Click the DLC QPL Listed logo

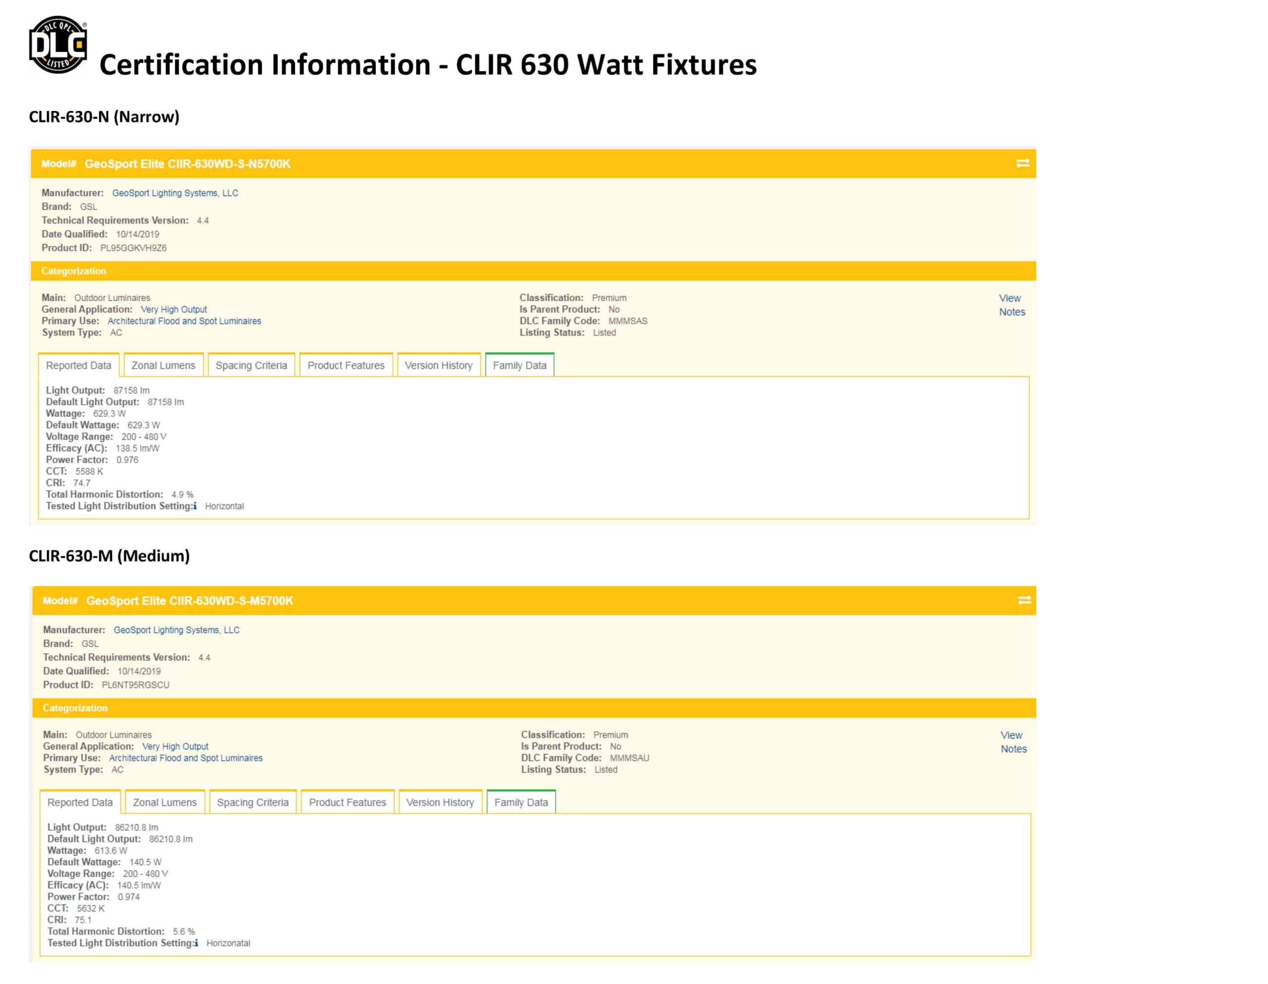pyautogui.click(x=58, y=45)
